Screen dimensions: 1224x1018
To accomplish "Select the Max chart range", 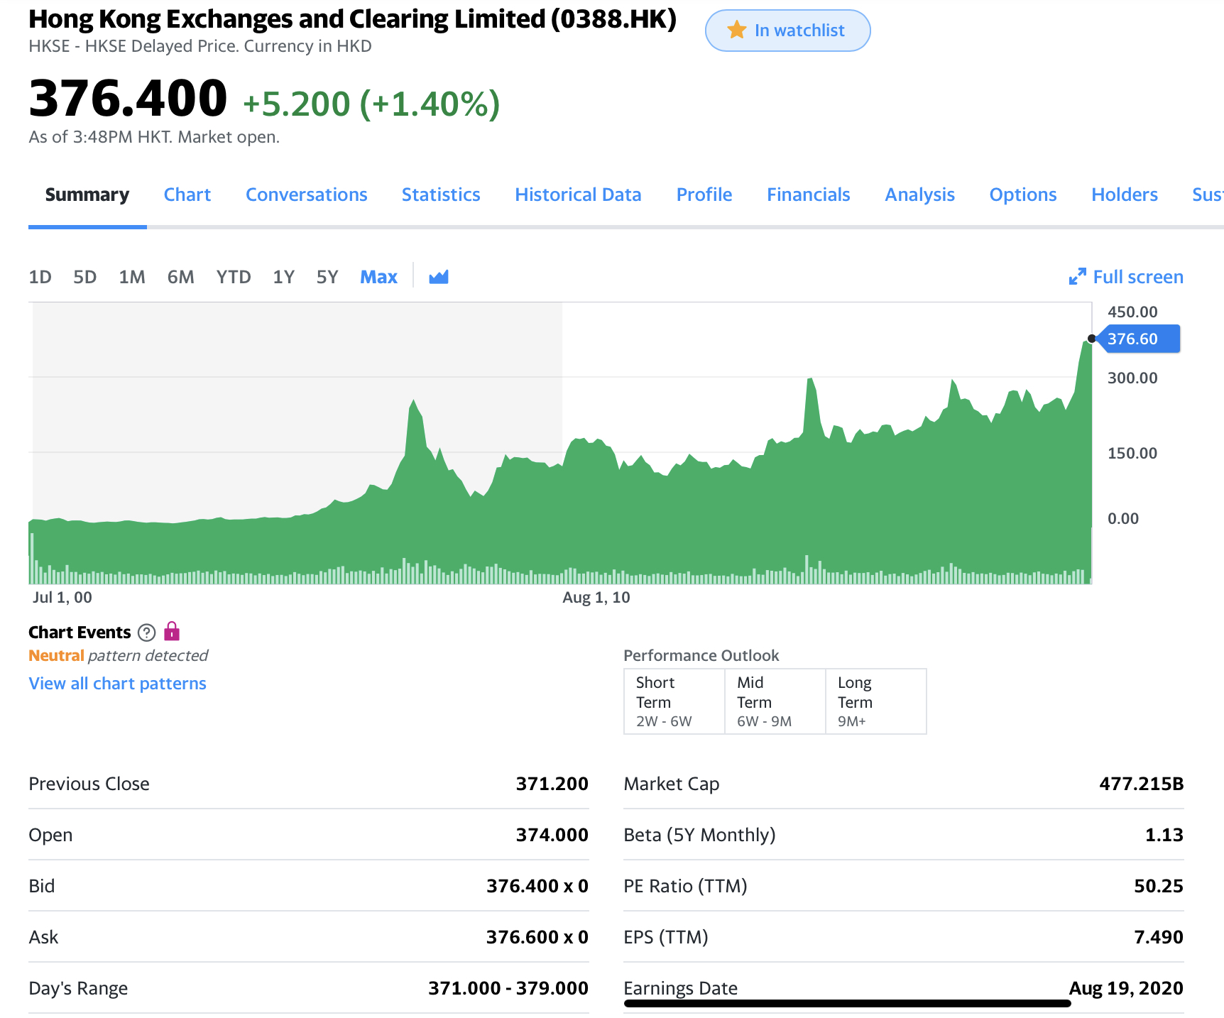I will [378, 277].
